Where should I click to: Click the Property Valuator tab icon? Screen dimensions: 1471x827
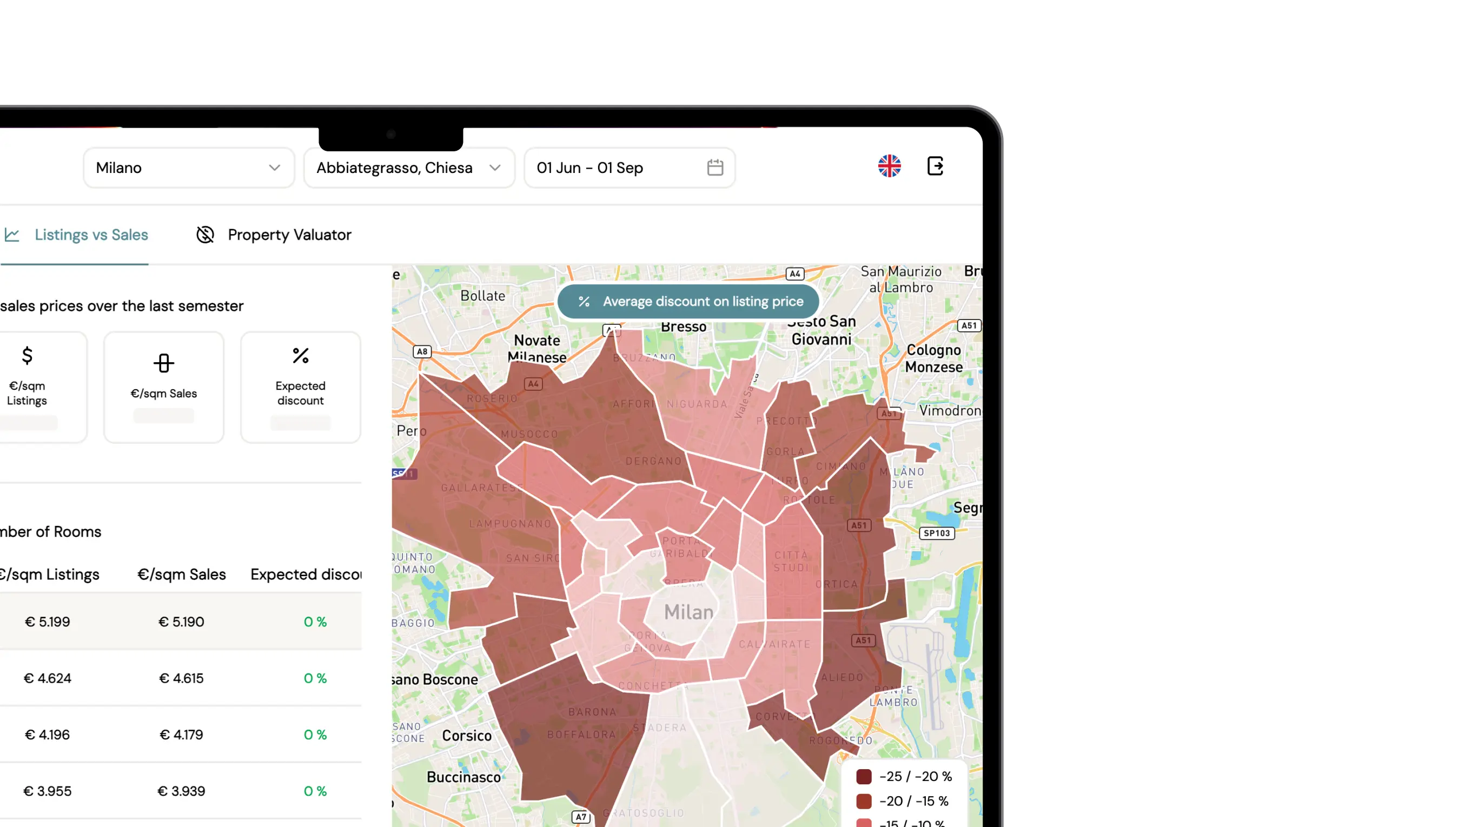click(205, 235)
